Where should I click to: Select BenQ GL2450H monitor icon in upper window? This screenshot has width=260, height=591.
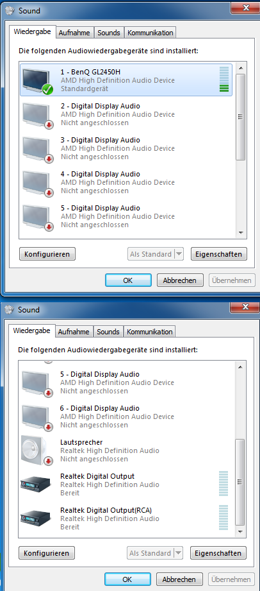(37, 81)
